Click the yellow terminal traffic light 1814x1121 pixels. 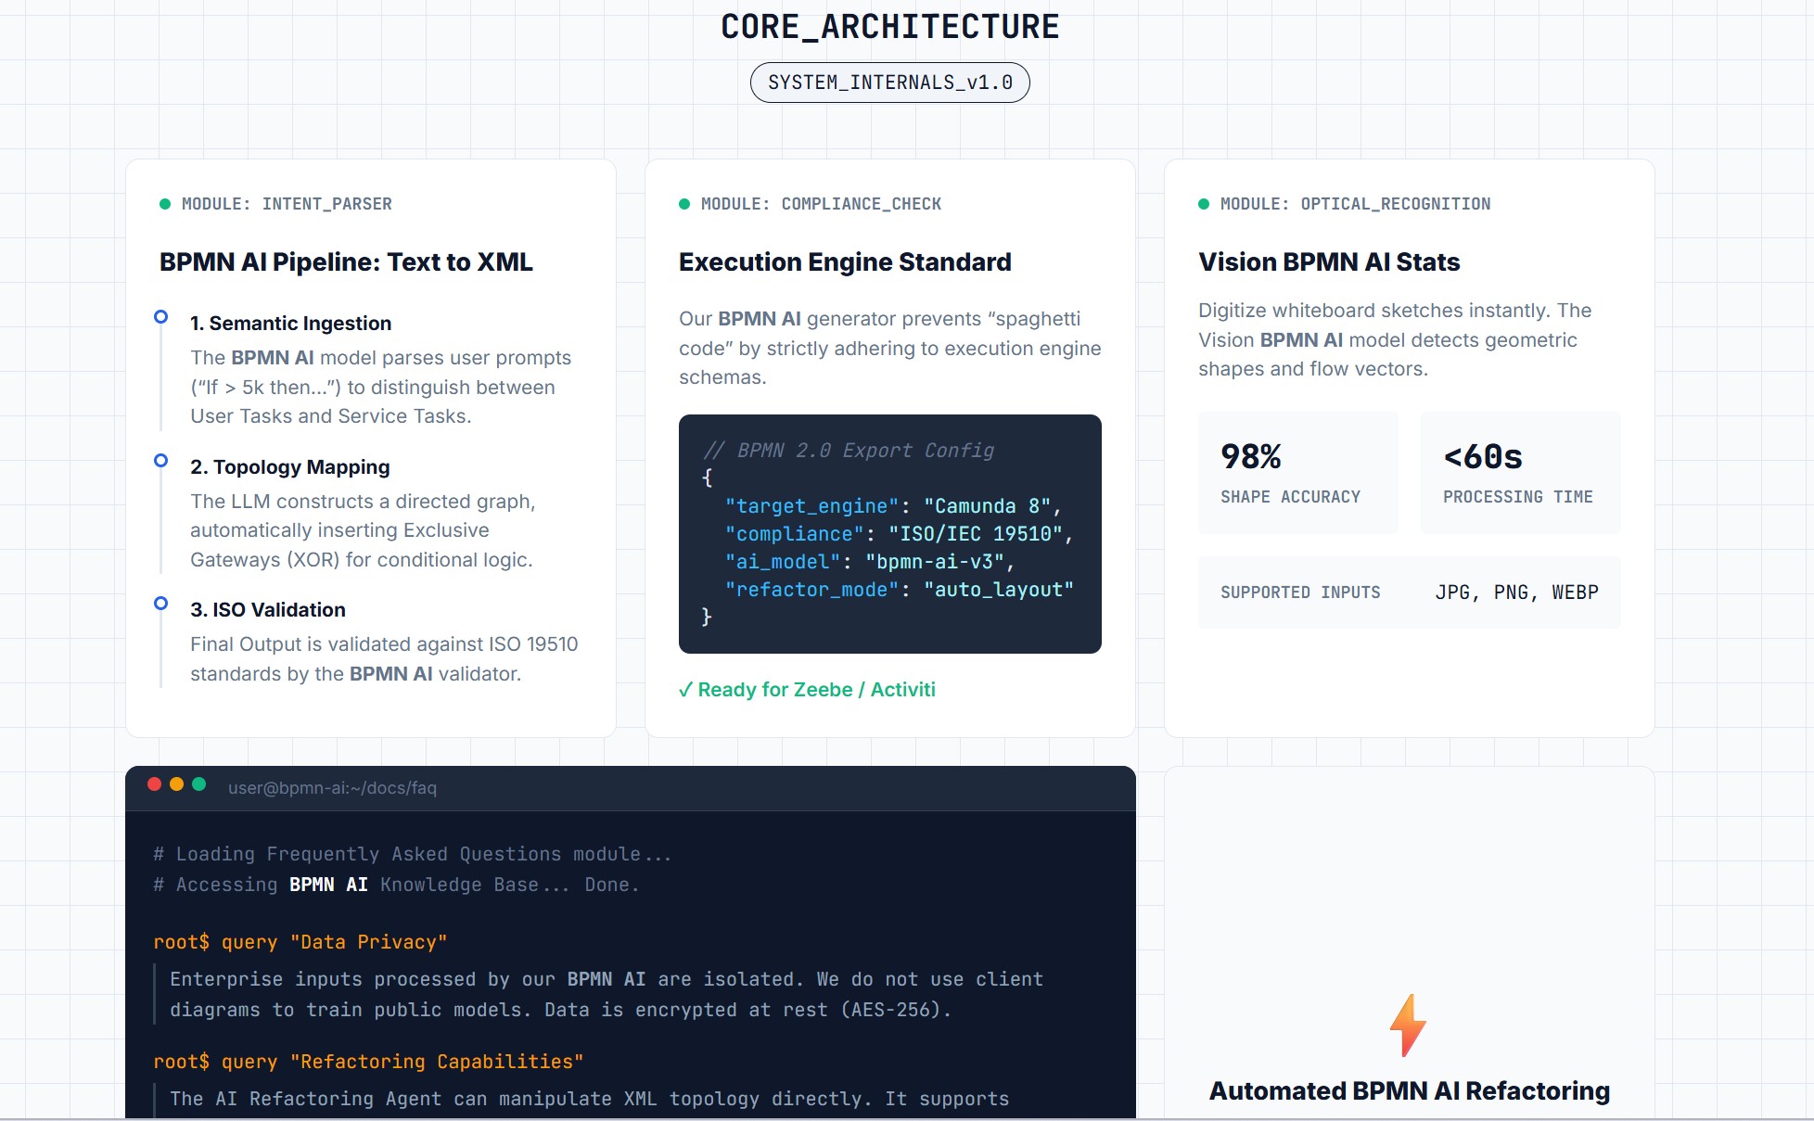pos(176,783)
